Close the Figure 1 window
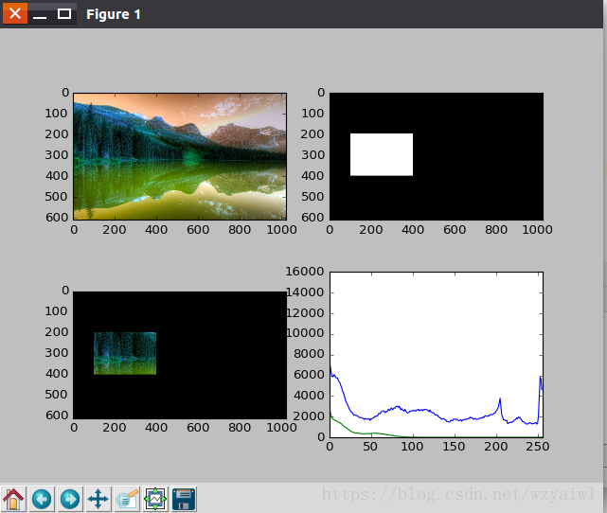The width and height of the screenshot is (607, 513). click(x=15, y=13)
